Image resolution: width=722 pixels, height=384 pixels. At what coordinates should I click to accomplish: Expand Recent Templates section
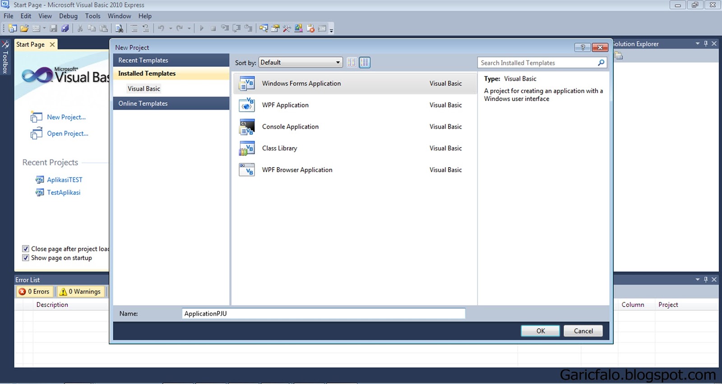point(171,60)
